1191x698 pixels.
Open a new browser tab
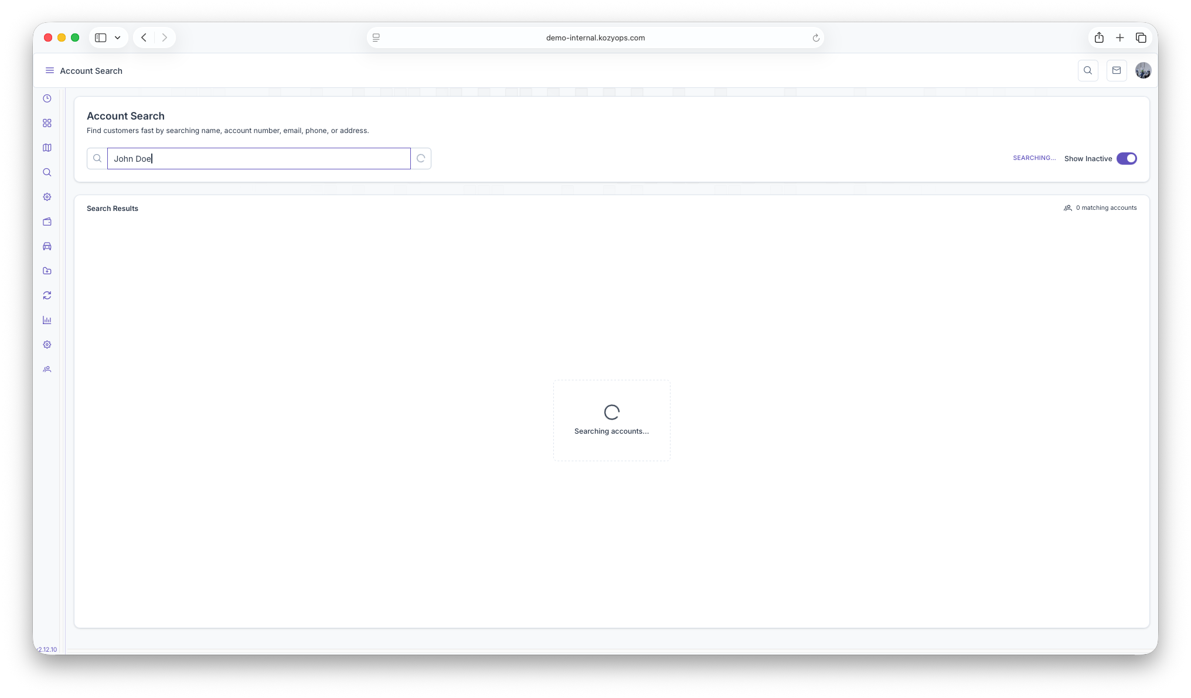tap(1119, 38)
